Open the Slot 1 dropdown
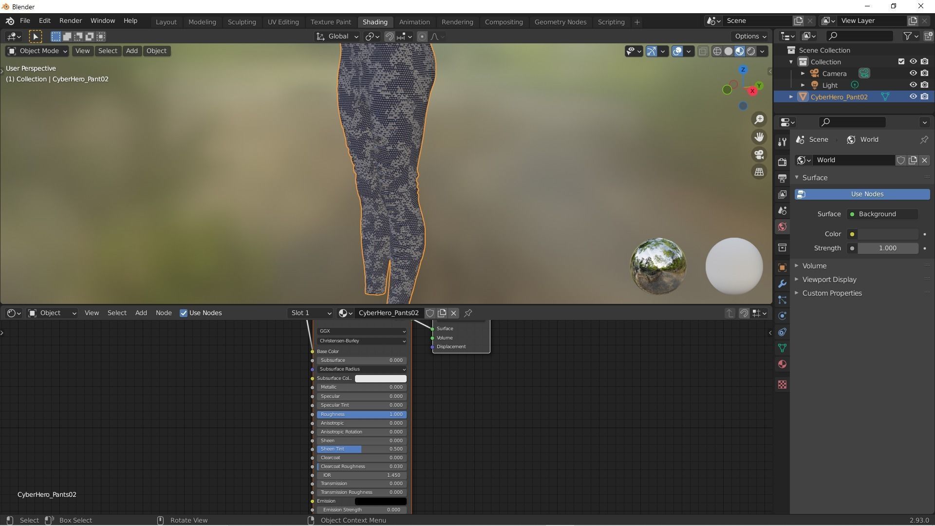 point(311,313)
